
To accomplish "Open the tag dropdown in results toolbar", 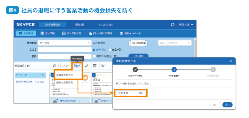I will click(x=56, y=66).
